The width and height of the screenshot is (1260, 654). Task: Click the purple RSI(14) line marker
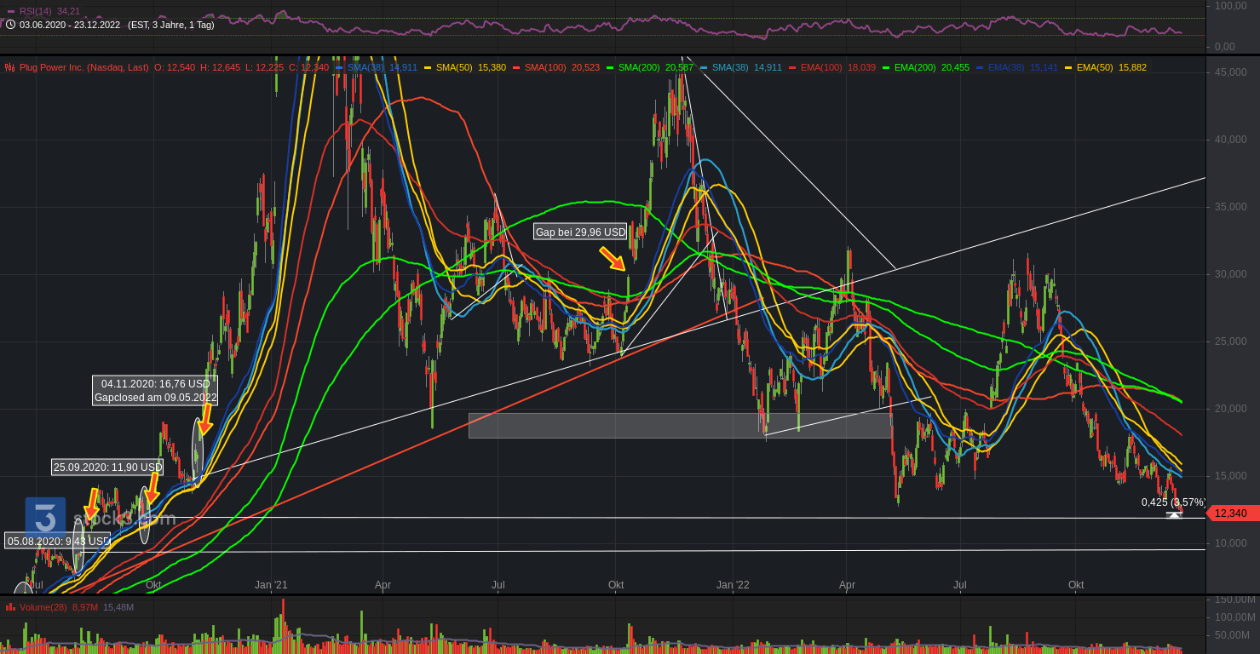coord(10,11)
